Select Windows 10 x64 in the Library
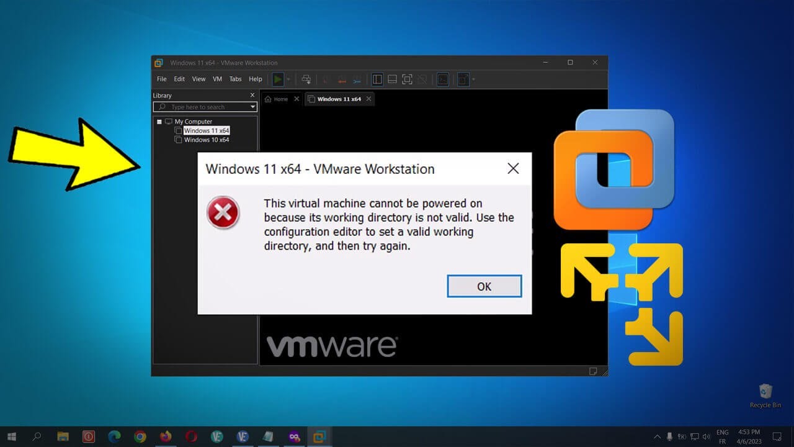Viewport: 794px width, 447px height. pyautogui.click(x=207, y=140)
